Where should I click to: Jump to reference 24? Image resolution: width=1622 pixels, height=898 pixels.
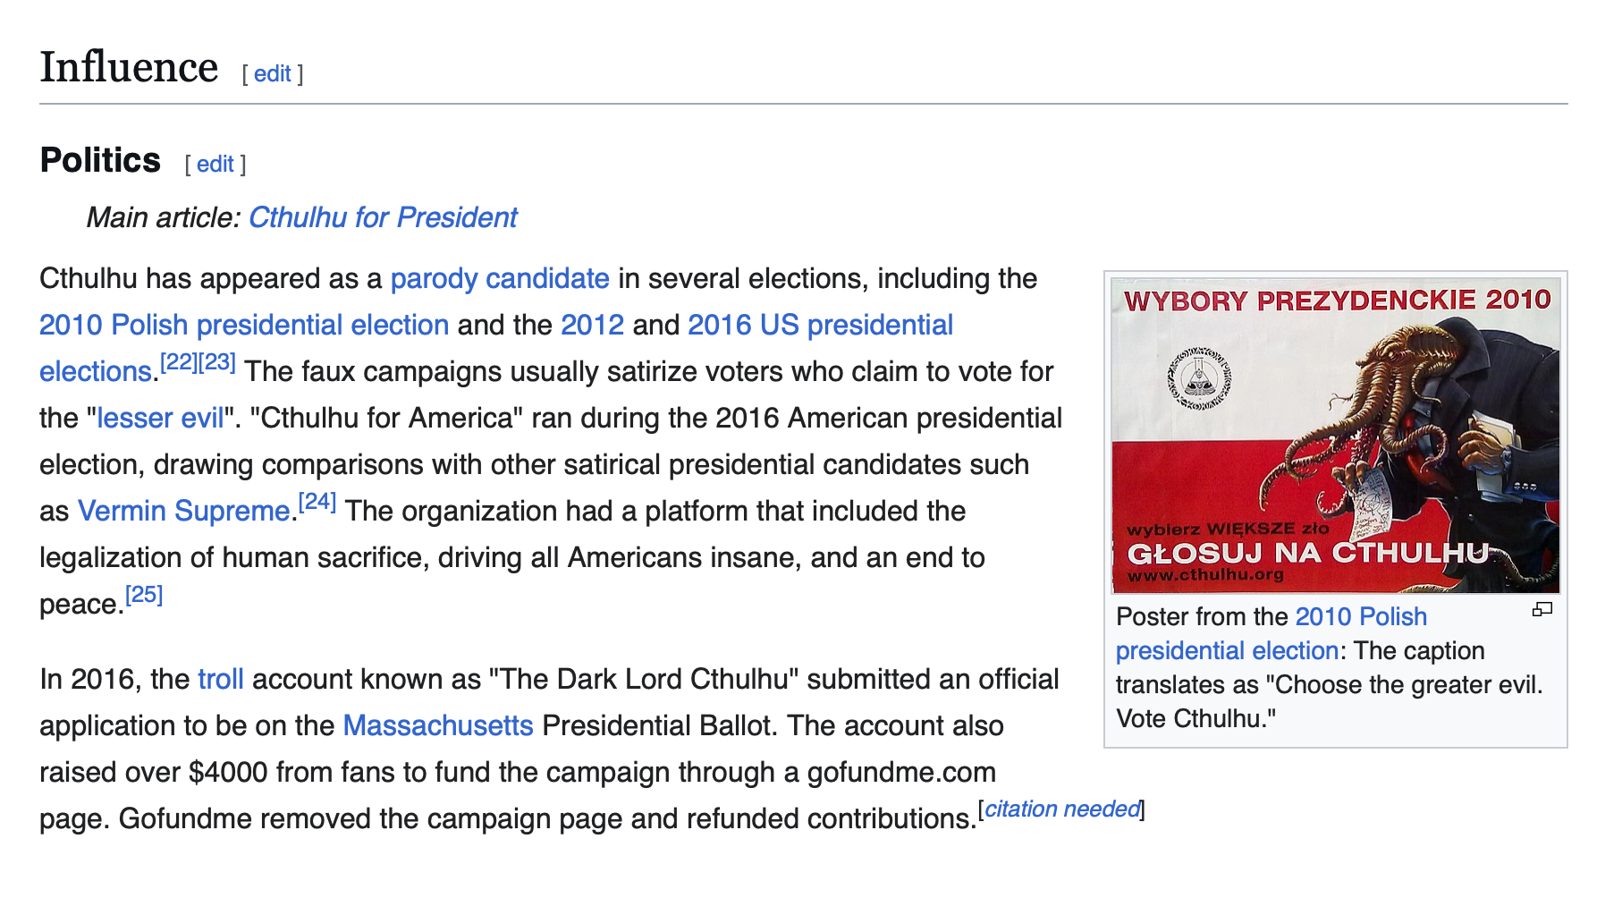pyautogui.click(x=317, y=502)
